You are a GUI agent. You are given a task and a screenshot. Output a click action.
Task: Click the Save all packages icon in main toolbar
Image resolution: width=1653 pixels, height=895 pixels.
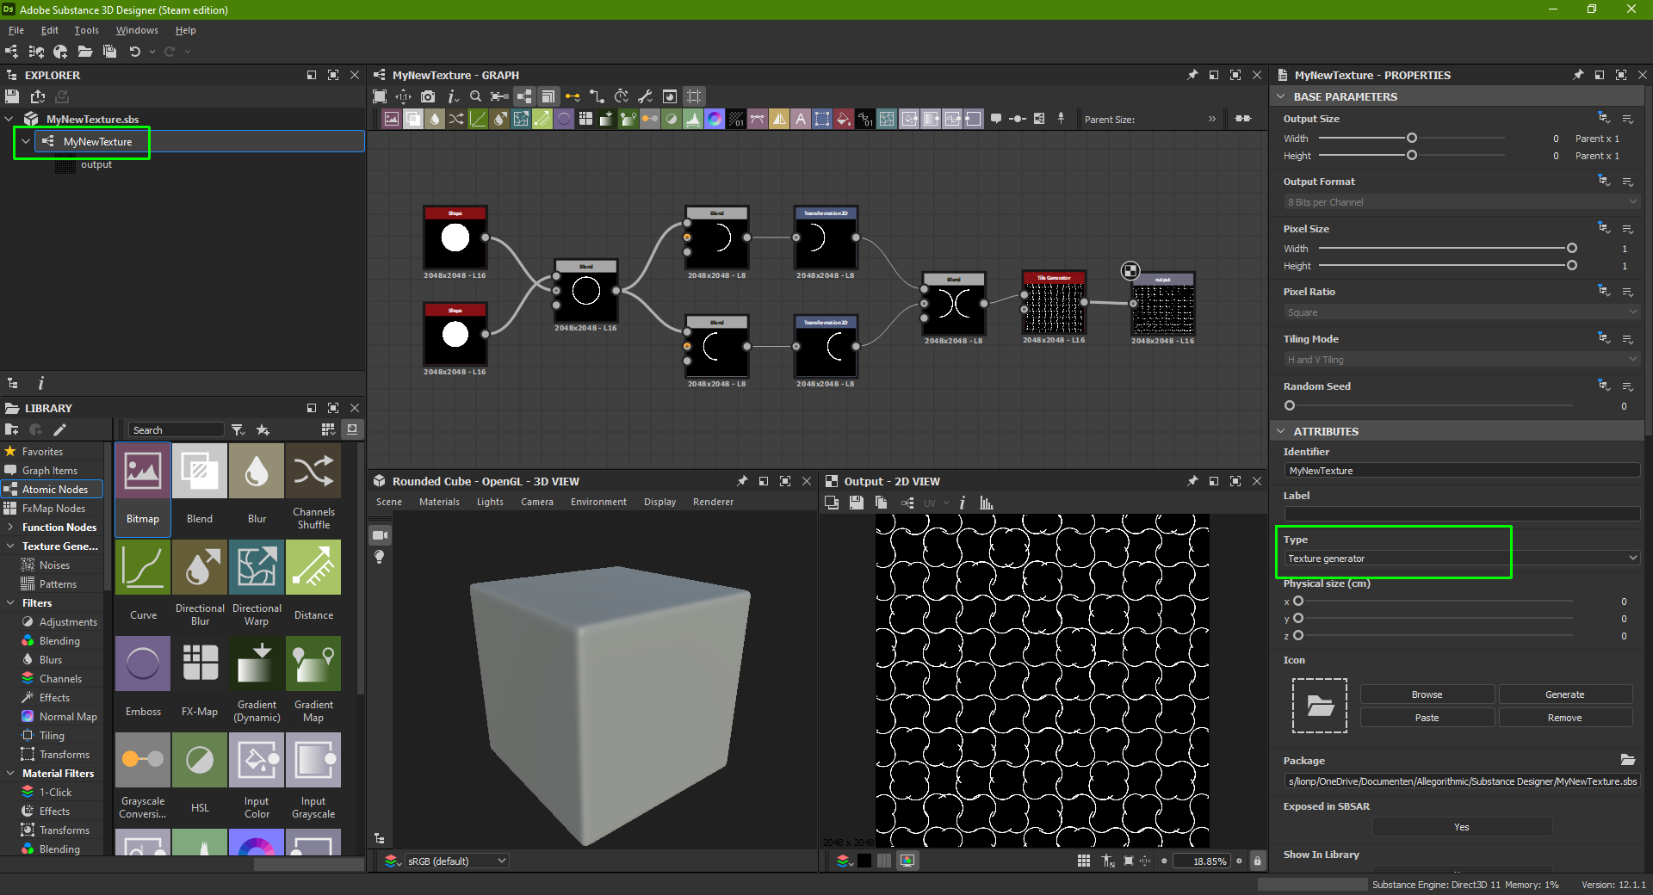pyautogui.click(x=109, y=52)
